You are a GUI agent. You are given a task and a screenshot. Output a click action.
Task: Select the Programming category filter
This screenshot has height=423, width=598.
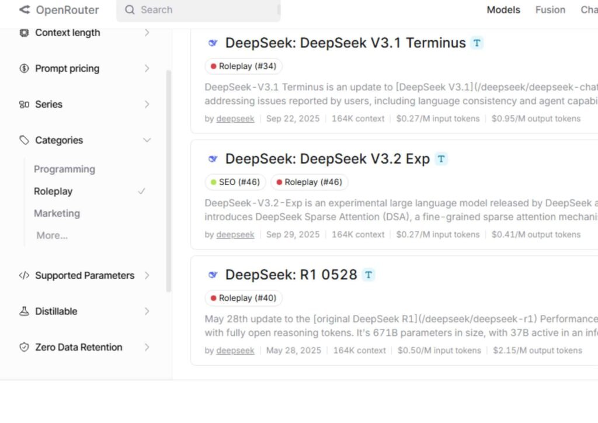tap(64, 169)
